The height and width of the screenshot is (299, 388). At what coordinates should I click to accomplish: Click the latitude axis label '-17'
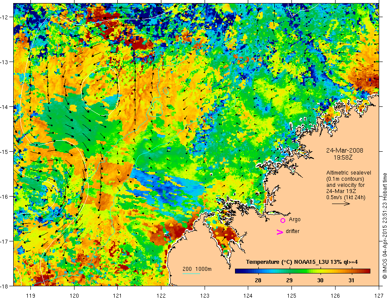(4, 241)
